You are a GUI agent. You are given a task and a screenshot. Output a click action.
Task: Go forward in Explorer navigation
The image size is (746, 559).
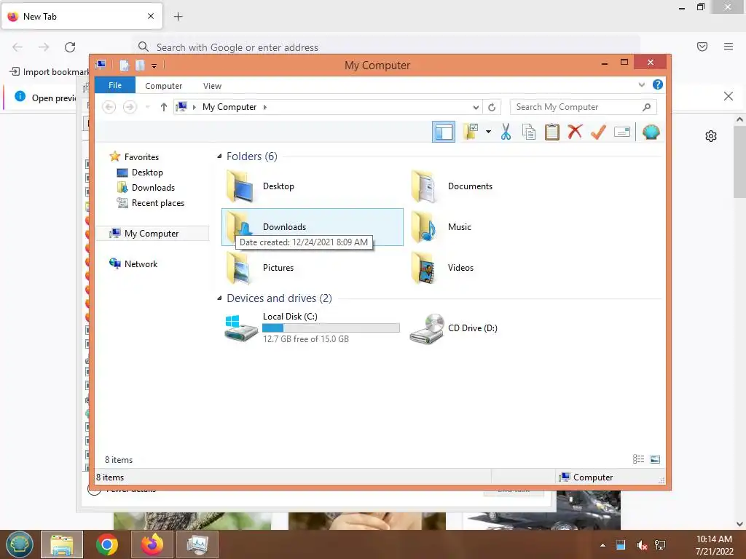[x=130, y=107]
